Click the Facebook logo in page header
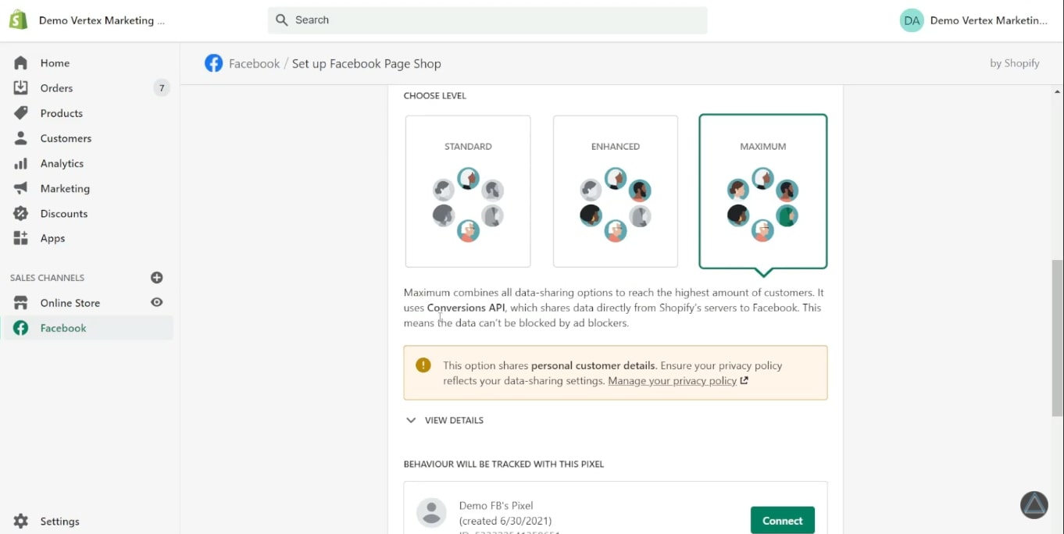 click(x=213, y=63)
